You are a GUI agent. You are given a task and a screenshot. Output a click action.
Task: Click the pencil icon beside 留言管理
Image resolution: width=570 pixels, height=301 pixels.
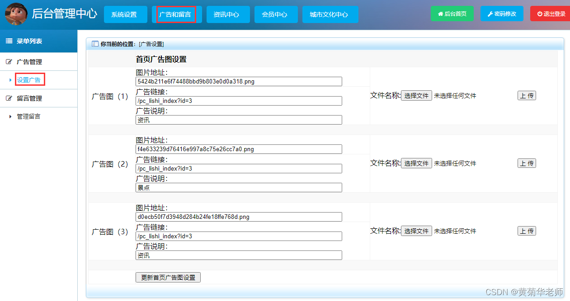(x=8, y=98)
